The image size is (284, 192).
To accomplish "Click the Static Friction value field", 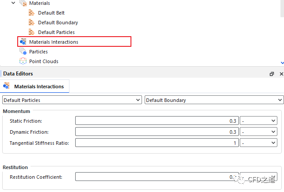I will pyautogui.click(x=157, y=120).
